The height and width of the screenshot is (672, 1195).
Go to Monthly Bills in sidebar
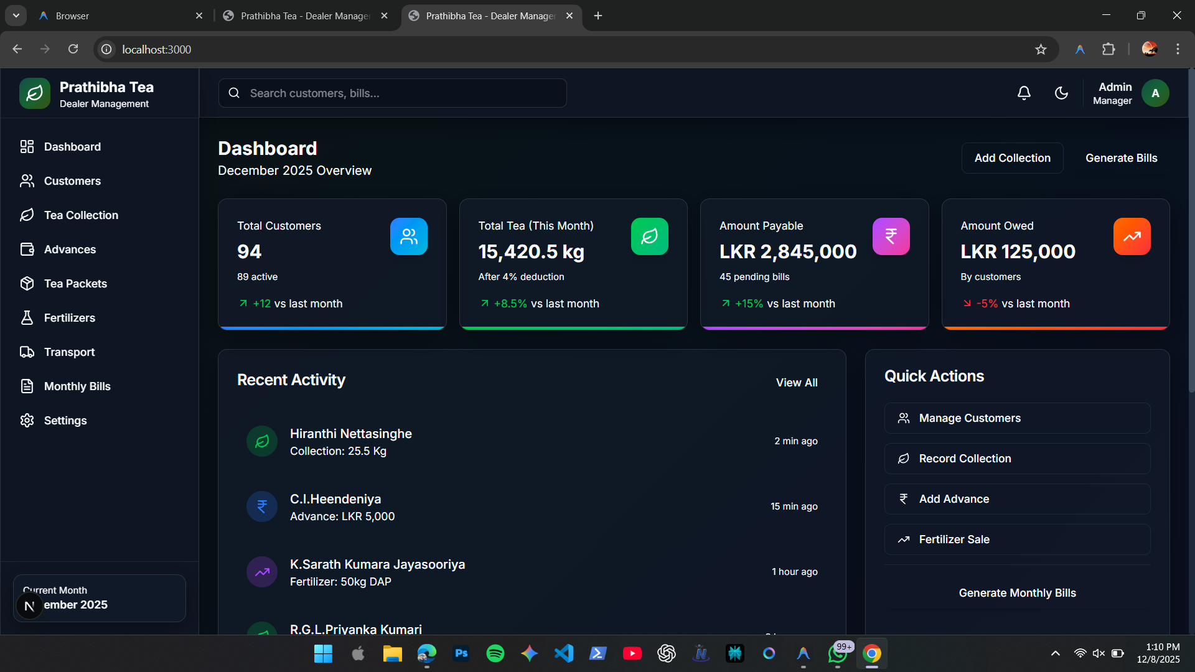77,386
